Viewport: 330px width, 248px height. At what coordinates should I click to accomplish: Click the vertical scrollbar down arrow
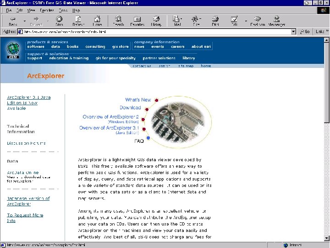tap(326, 238)
